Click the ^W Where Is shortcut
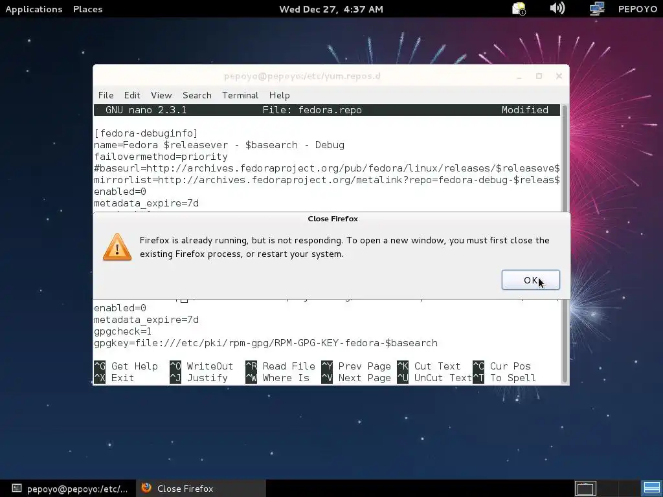This screenshot has height=497, width=663. click(x=277, y=378)
